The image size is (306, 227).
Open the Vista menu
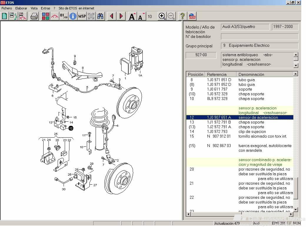[x=34, y=8]
